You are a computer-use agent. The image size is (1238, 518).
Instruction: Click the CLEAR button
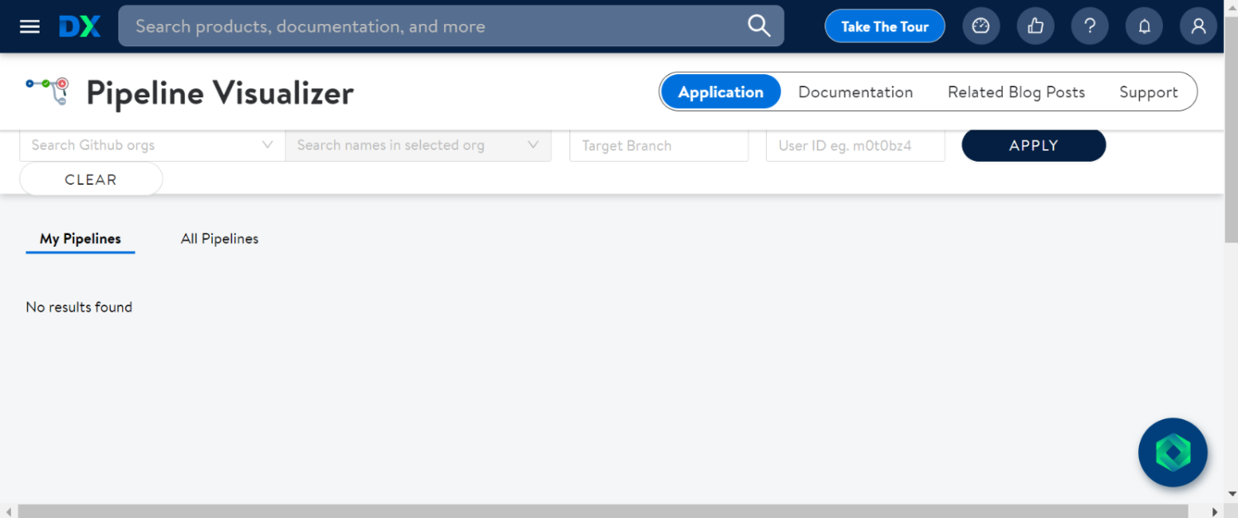pos(91,179)
